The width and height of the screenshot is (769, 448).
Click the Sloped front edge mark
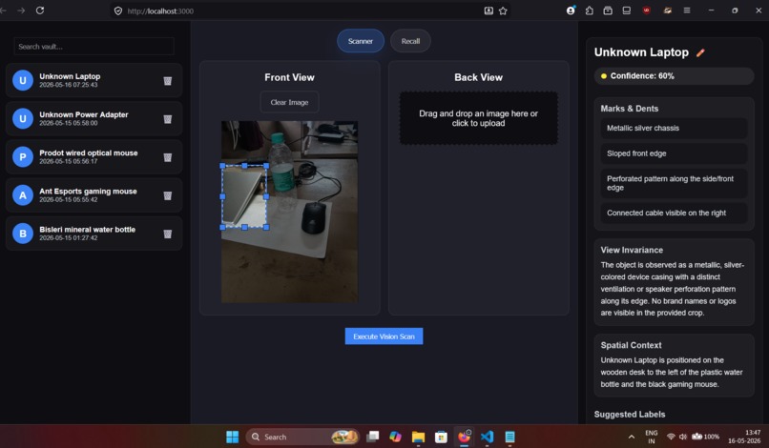[674, 153]
